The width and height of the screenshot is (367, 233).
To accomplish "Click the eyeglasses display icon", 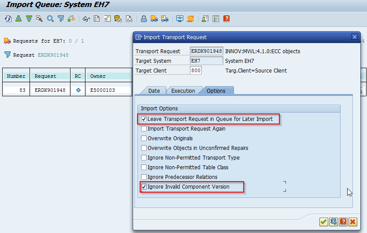I will tap(86, 18).
